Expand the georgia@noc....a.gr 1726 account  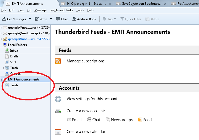tap(1, 28)
